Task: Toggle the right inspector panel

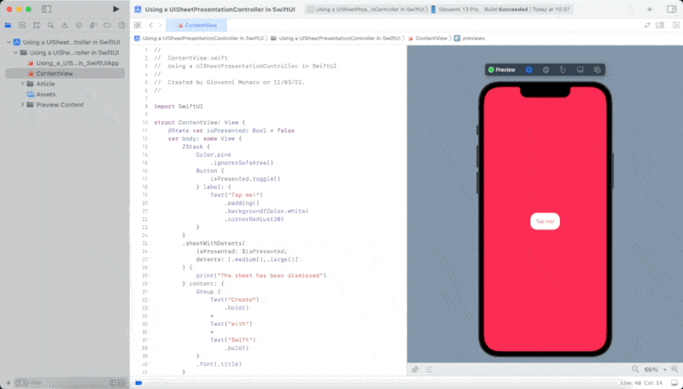Action: (x=671, y=9)
